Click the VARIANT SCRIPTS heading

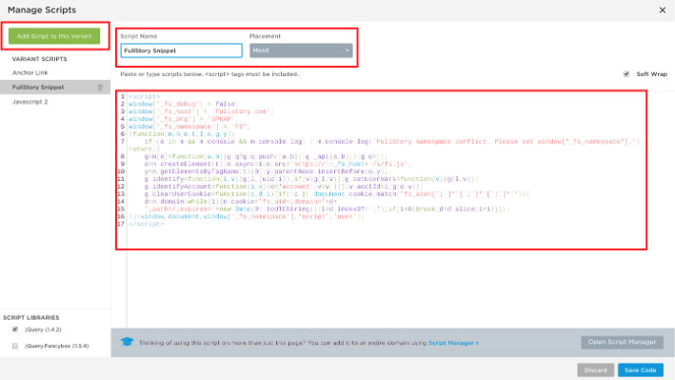coord(40,59)
